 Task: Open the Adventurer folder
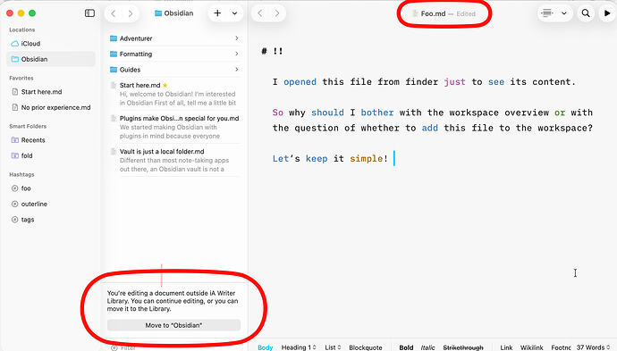tap(174, 38)
